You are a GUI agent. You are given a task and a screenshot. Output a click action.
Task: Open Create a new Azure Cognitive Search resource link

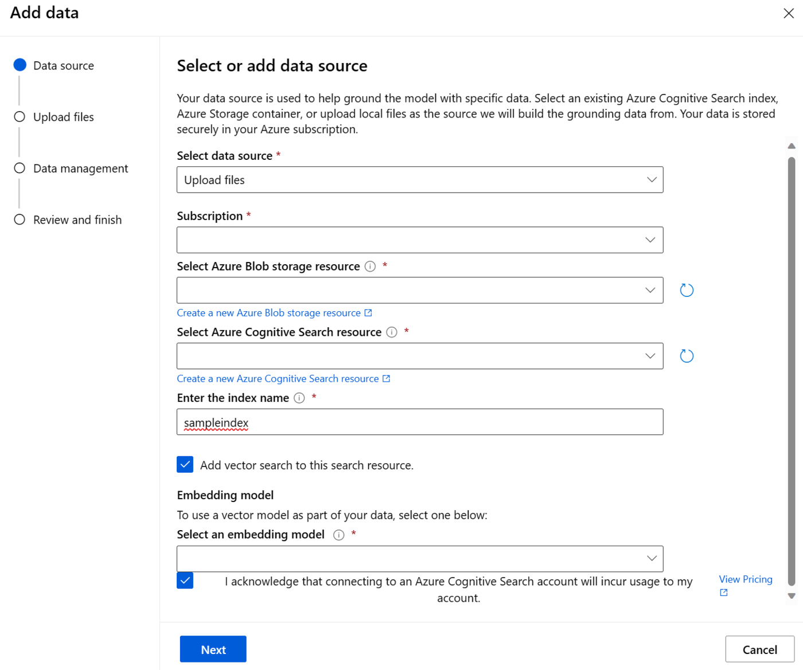[x=283, y=379]
